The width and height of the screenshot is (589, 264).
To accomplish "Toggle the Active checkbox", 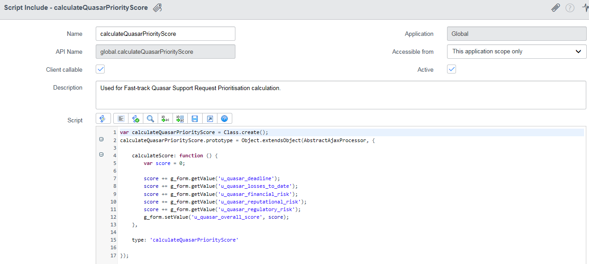I will point(452,69).
